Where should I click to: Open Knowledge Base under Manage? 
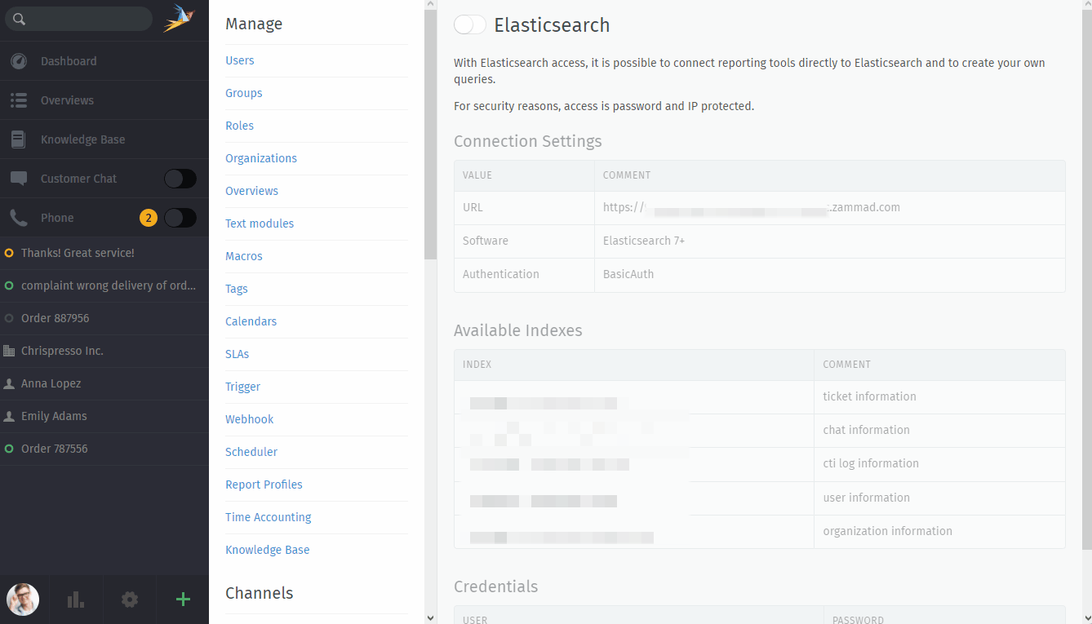268,550
